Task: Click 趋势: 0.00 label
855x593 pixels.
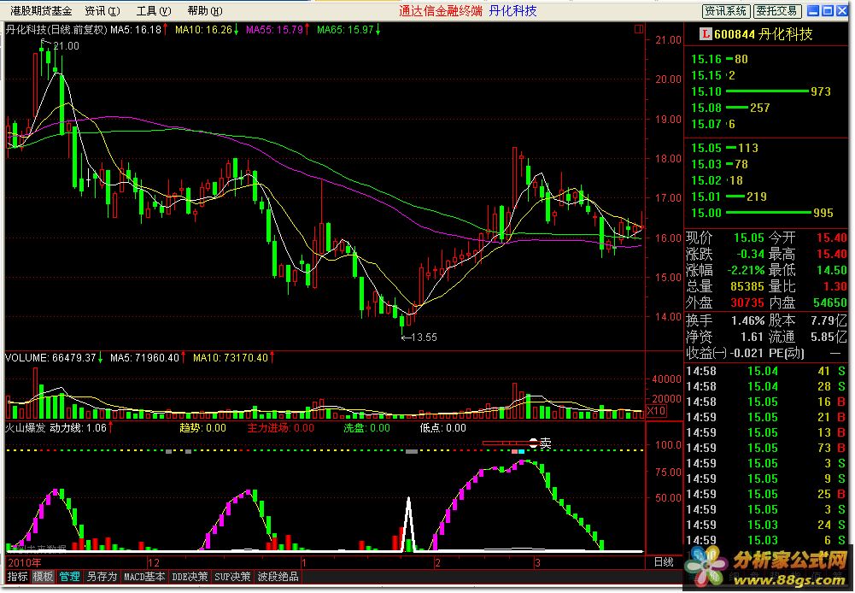Action: tap(202, 428)
